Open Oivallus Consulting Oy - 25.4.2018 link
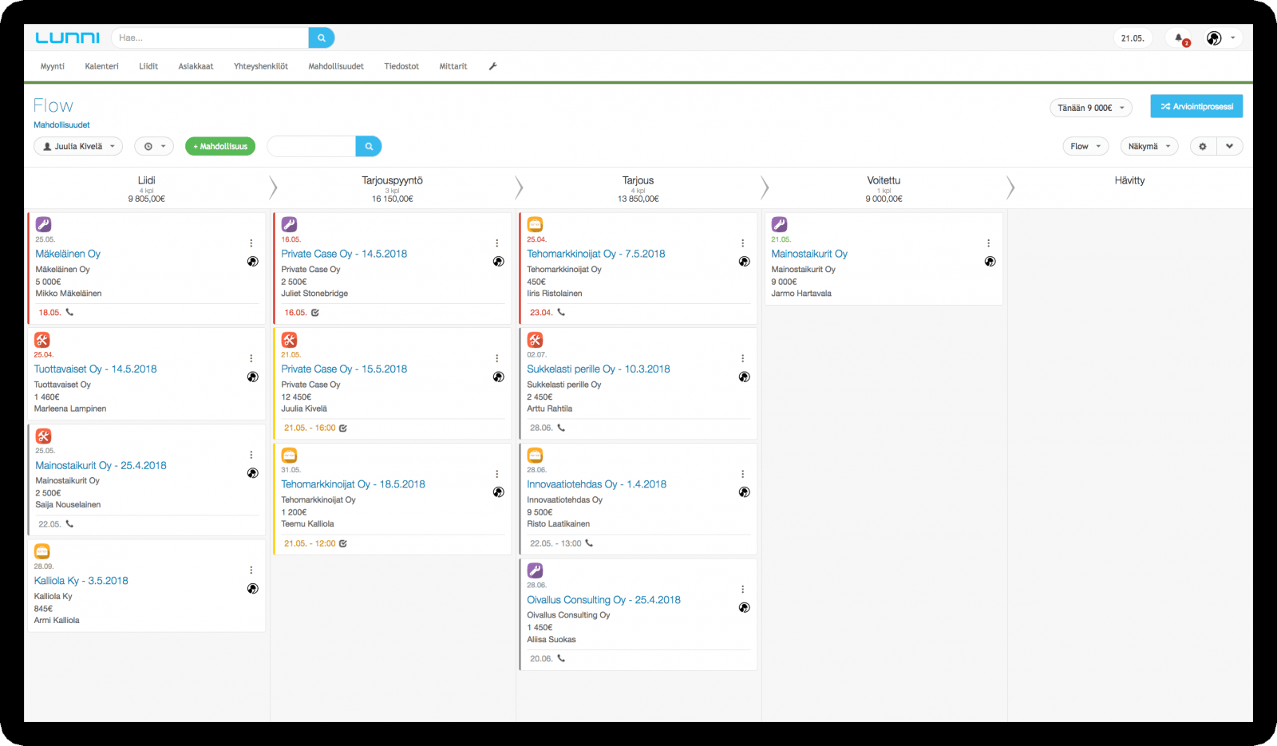Viewport: 1277px width, 746px height. (603, 600)
